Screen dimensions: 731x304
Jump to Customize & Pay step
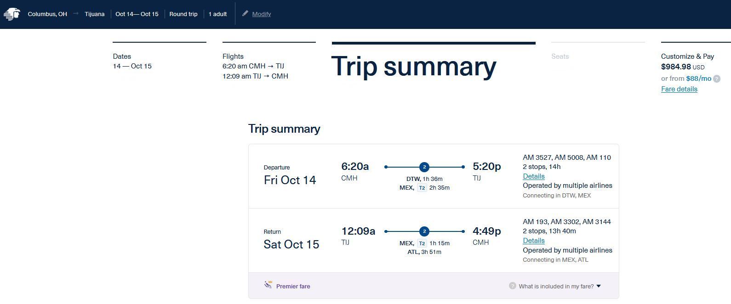687,56
